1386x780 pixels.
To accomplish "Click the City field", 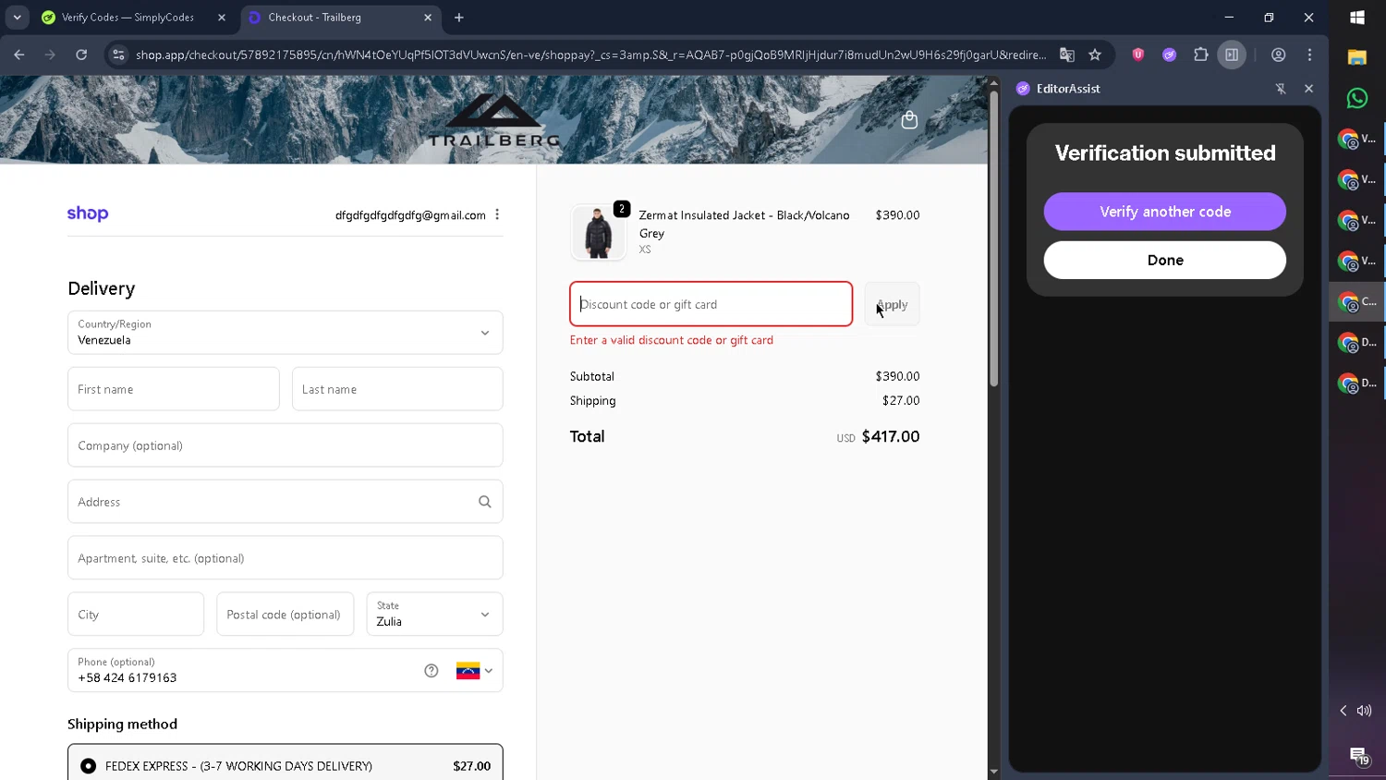I will click(x=136, y=615).
